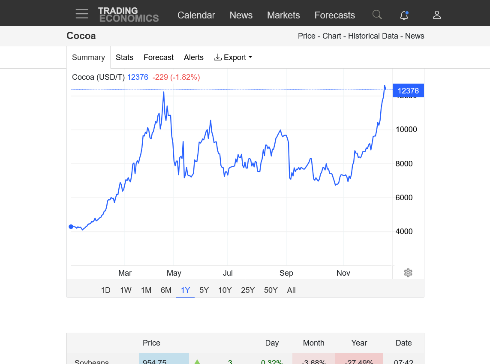Open the notifications bell icon
Viewport: 490px width, 364px height.
(x=404, y=15)
